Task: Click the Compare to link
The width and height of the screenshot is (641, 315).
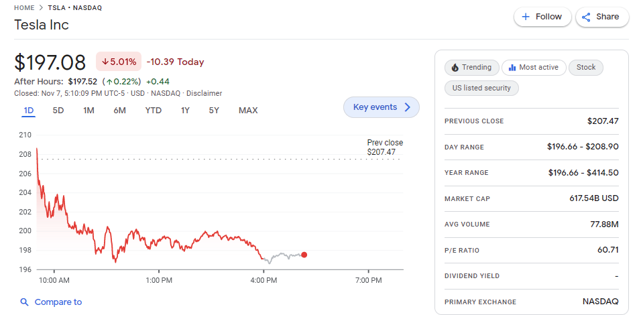Action: click(51, 302)
